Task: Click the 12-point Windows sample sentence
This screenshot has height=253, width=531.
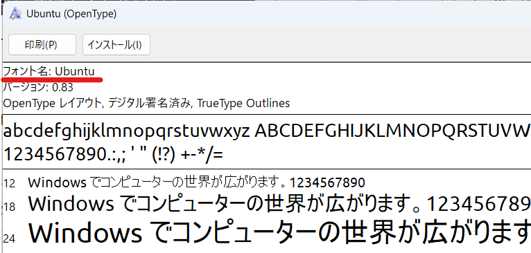Action: 196,182
